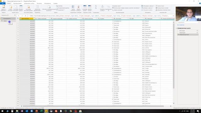Image resolution: width=201 pixels, height=113 pixels.
Task: Click the Close & Apply (Закрыть и применить) icon
Action: coord(3,7)
